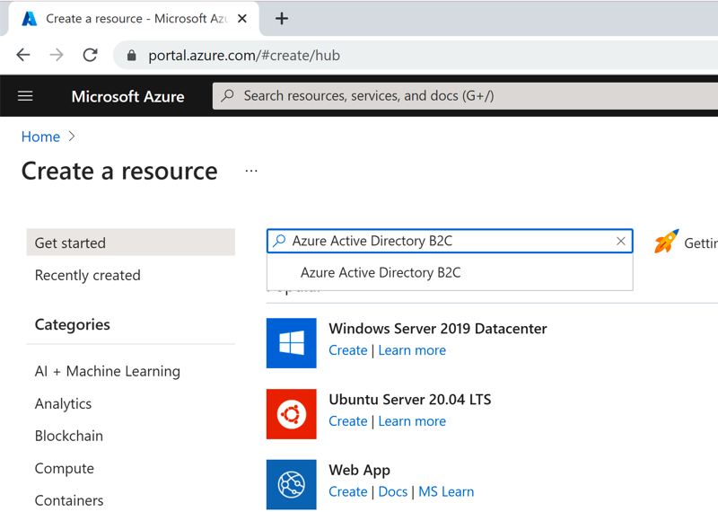718x512 pixels.
Task: Choose Azure Active Directory B2C suggestion
Action: coord(450,272)
